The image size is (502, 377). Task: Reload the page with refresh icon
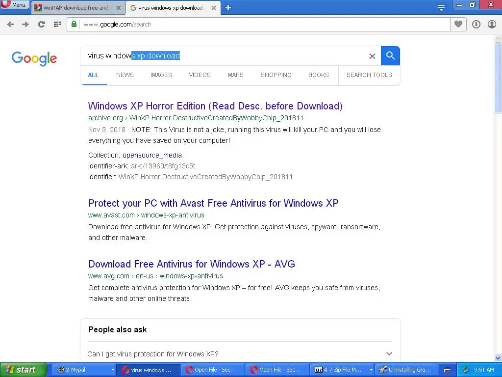(x=41, y=25)
